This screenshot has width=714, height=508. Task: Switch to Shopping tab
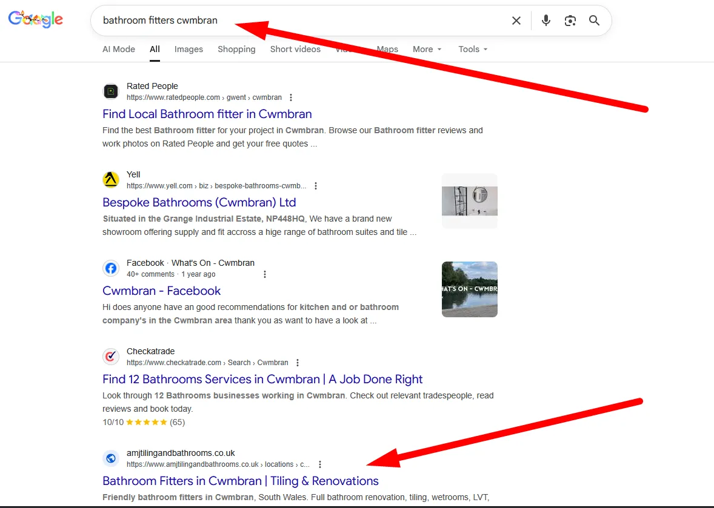click(236, 49)
